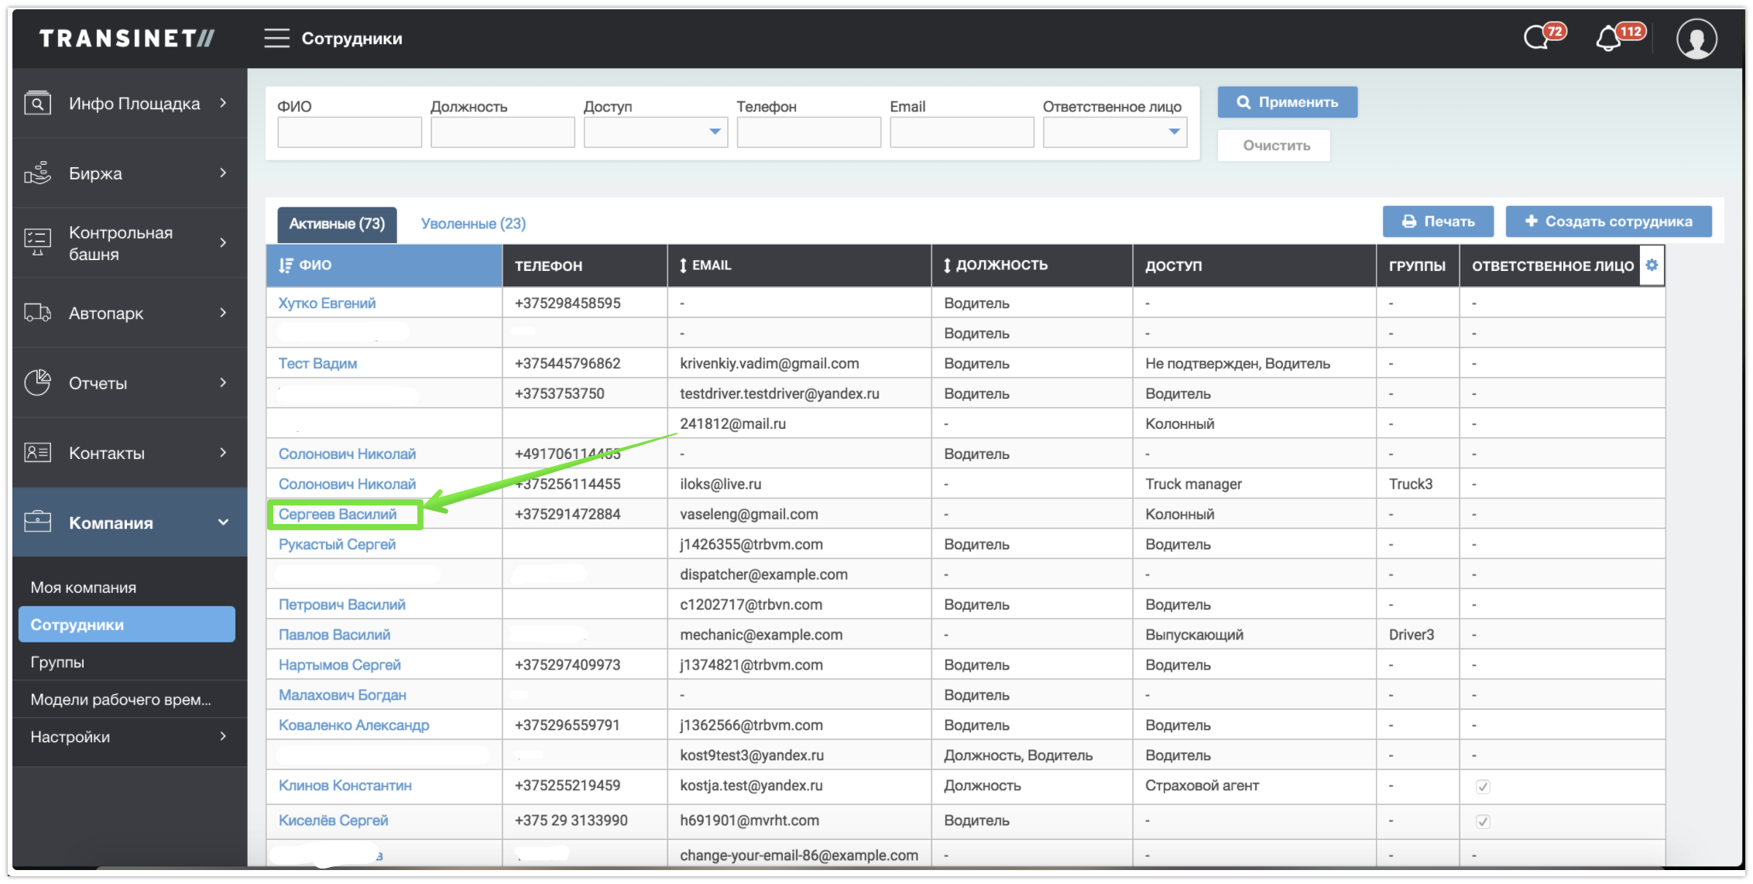Click the Автопарк truck icon
Image resolution: width=1753 pixels, height=884 pixels.
click(37, 313)
